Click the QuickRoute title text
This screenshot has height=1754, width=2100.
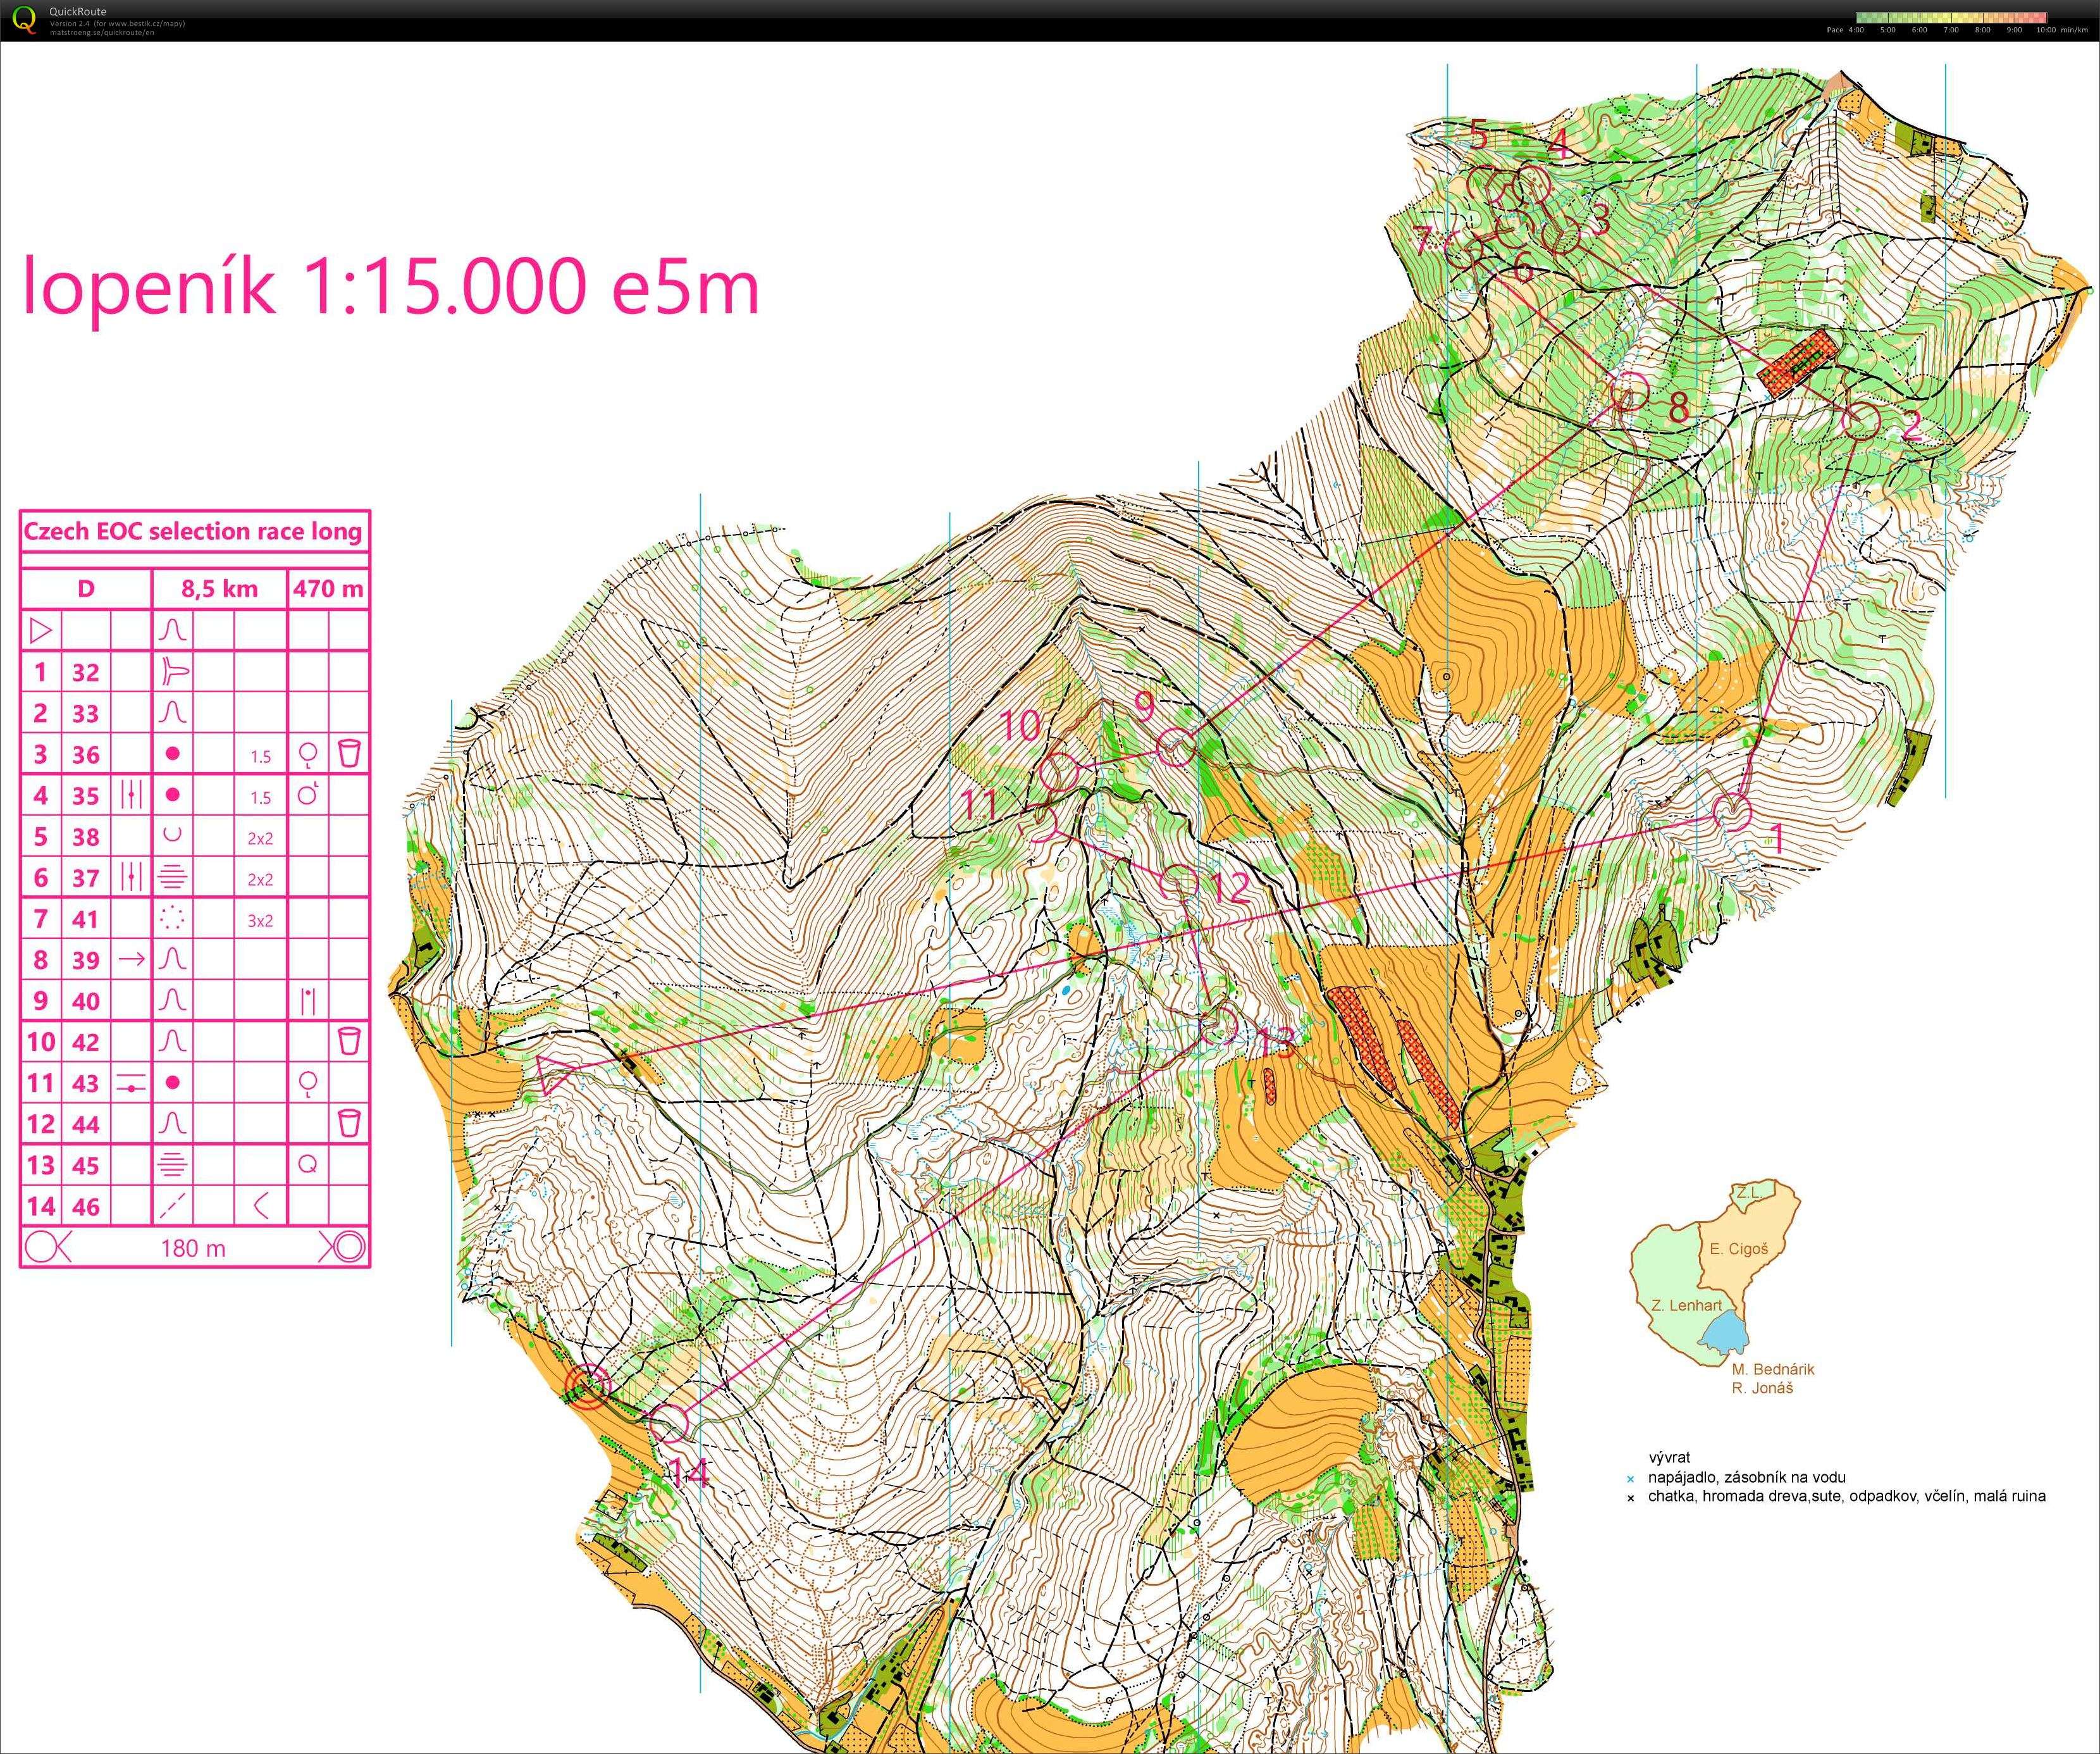tap(78, 12)
